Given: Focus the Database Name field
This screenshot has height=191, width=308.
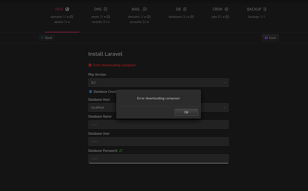Looking at the screenshot, I should [158, 125].
